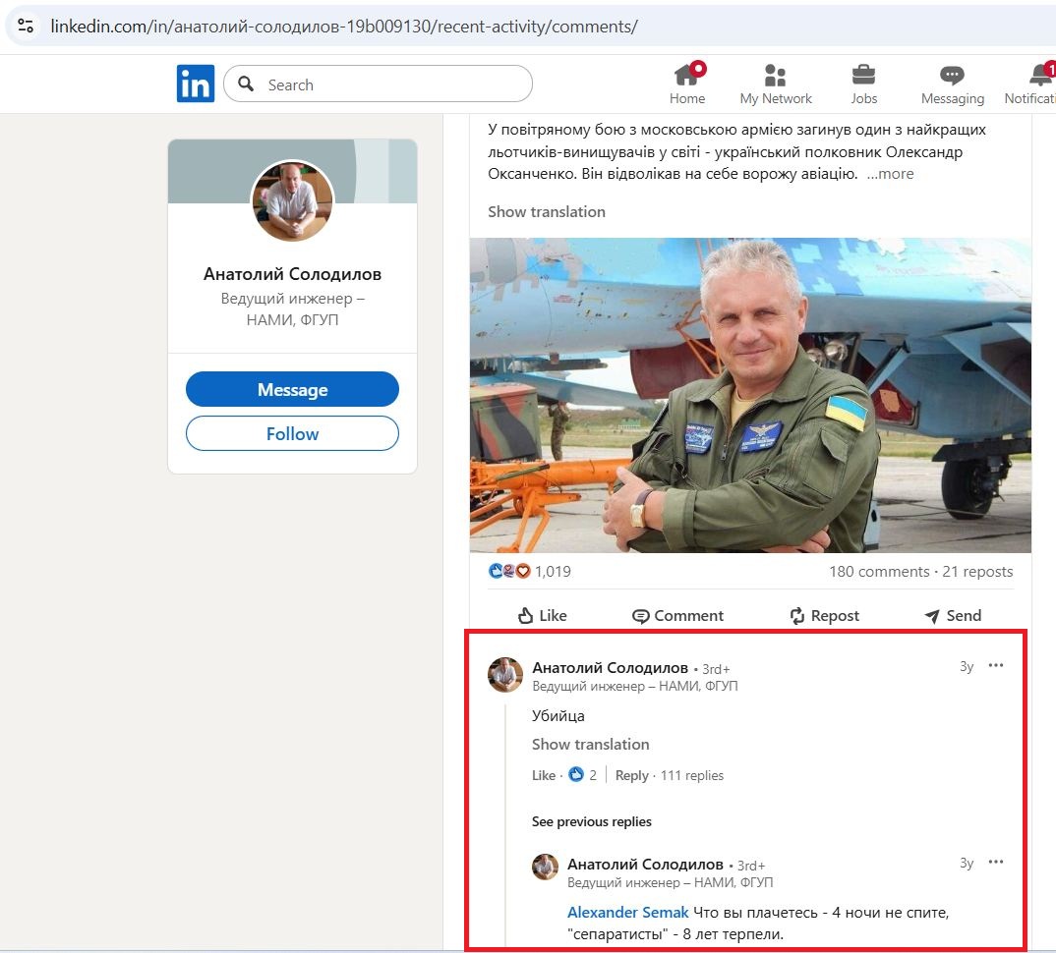The width and height of the screenshot is (1056, 953).
Task: Expand post text with …more
Action: coord(890,174)
